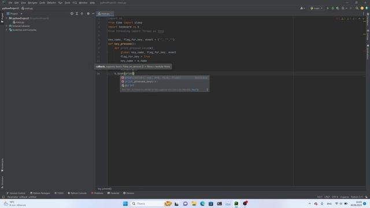Choose pprint completion suggestion

pos(164,86)
